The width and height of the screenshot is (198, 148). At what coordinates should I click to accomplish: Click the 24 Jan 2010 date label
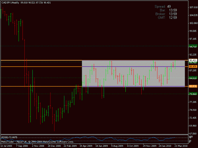tap(165, 146)
